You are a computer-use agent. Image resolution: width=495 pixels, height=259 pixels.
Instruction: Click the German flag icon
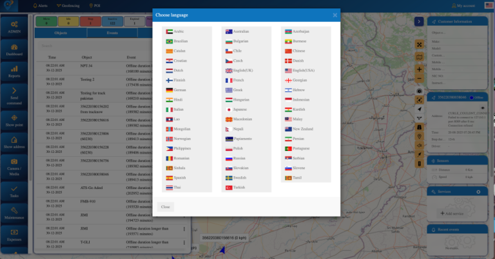tap(169, 90)
